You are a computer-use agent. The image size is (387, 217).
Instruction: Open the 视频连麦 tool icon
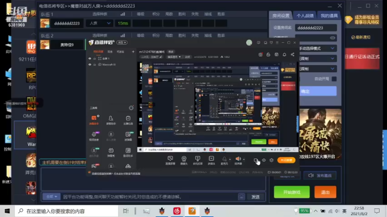94,136
